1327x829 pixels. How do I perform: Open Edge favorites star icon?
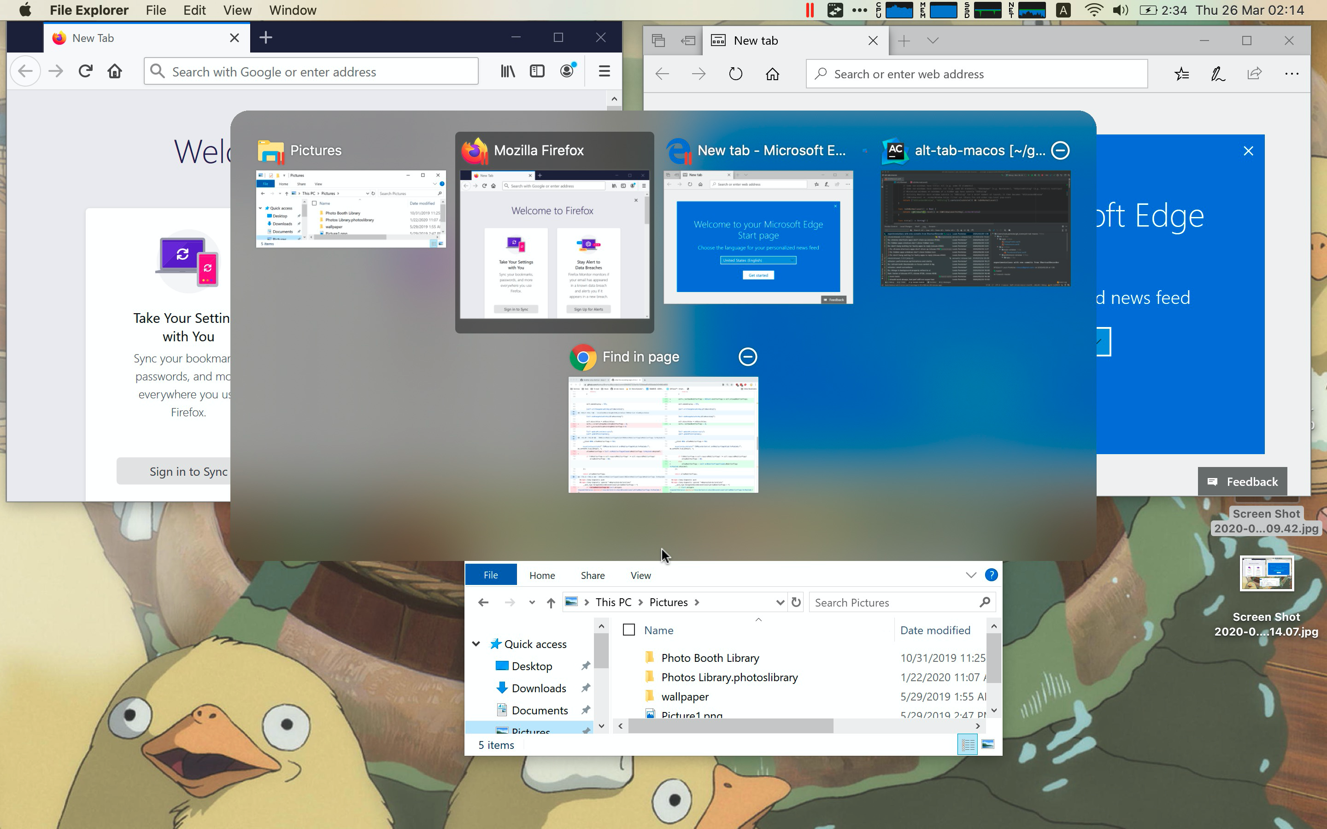pos(1182,74)
